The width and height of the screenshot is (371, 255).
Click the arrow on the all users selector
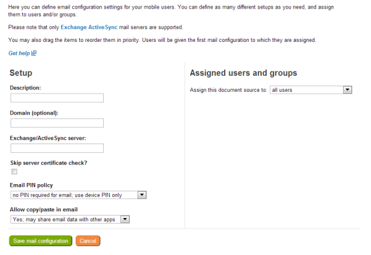(x=348, y=90)
